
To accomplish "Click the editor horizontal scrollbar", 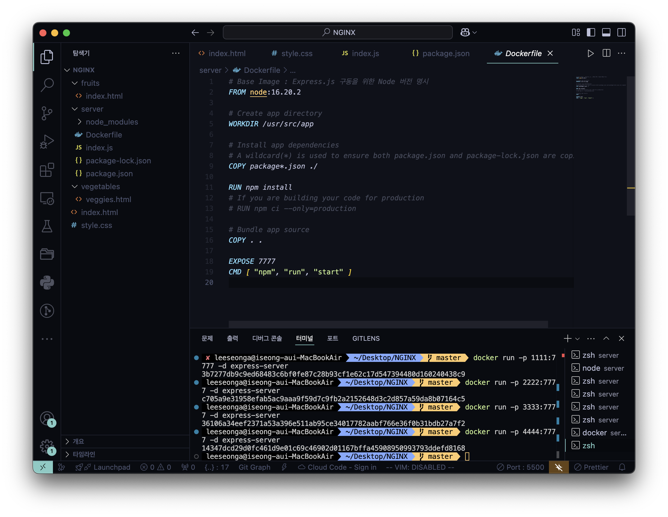I will coord(388,324).
